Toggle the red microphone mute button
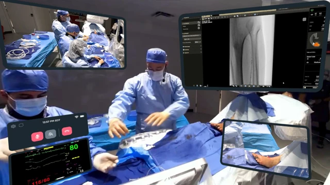This screenshot has width=330, height=185. coord(37,137)
